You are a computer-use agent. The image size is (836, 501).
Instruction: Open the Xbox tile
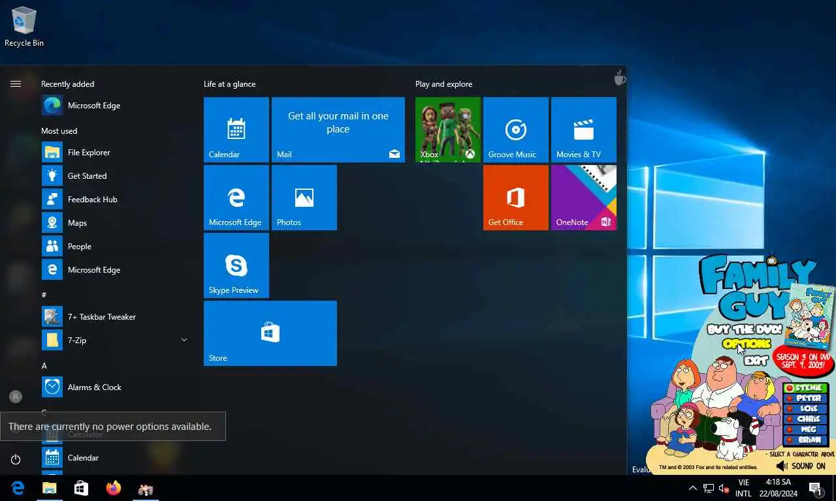(x=448, y=130)
